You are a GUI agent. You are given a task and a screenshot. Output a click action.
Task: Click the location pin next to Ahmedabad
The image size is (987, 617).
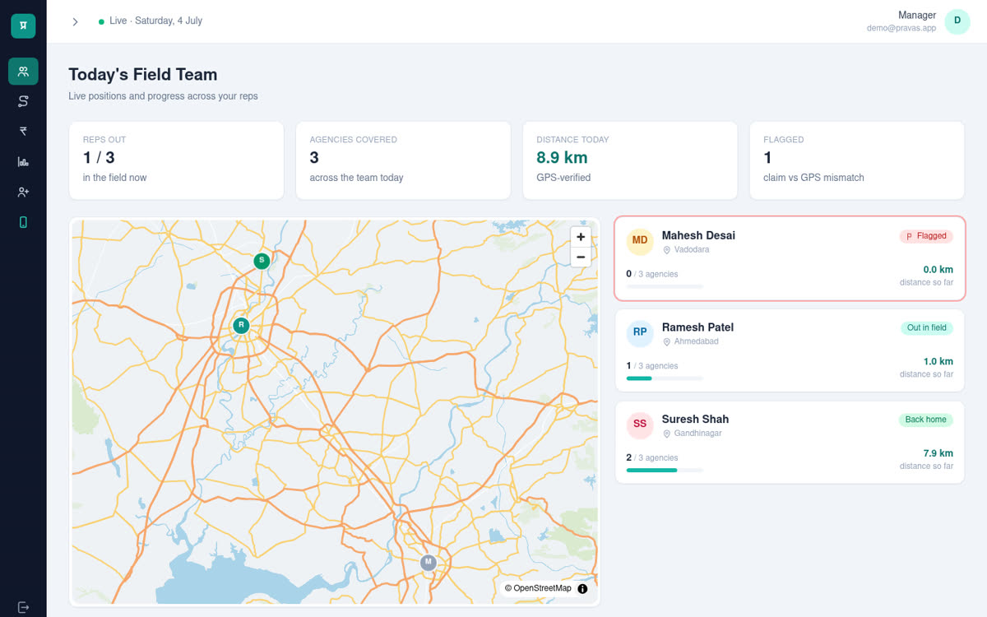[667, 342]
